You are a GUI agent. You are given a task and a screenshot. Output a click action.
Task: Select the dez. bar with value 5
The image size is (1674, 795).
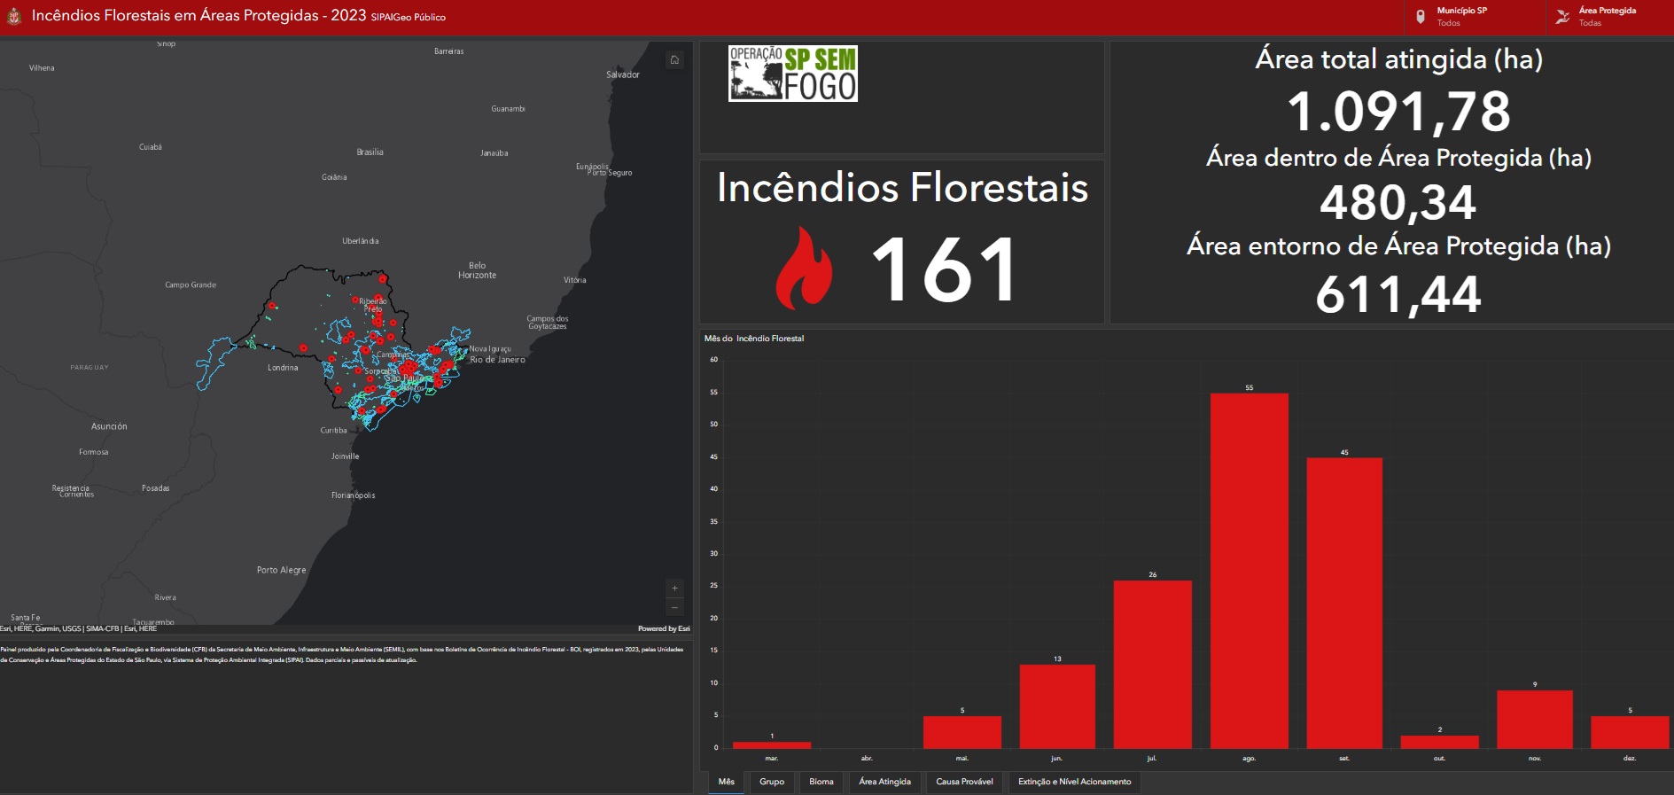[1630, 732]
